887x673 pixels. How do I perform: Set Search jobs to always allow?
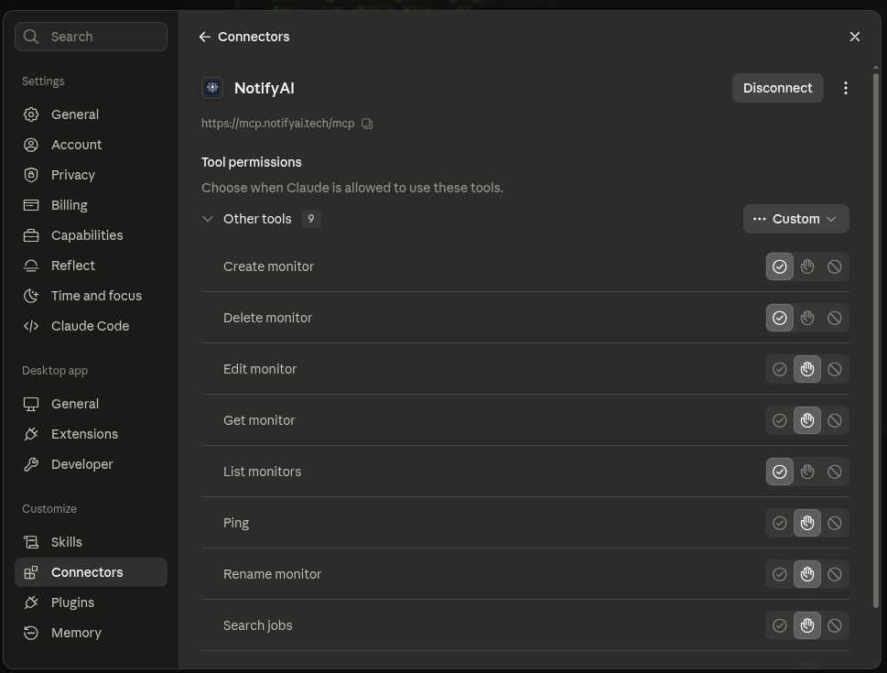click(x=780, y=625)
